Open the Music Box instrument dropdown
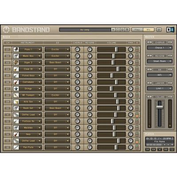Screen dimensions: 177x177 coord(31,56)
